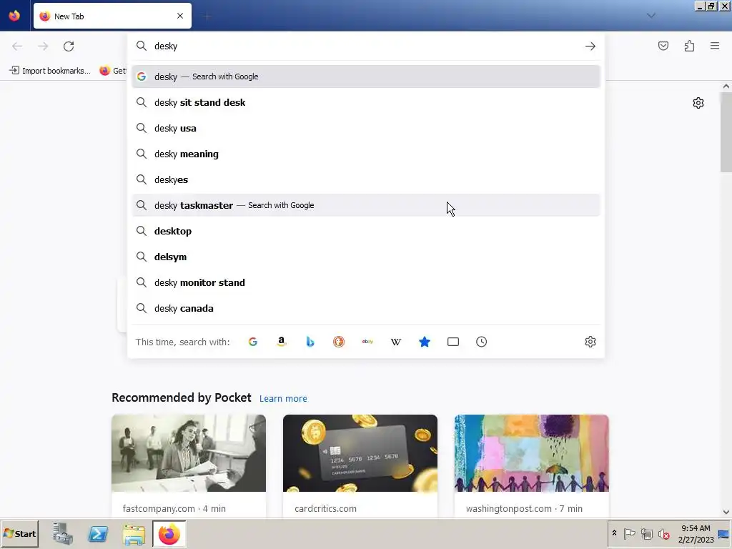The height and width of the screenshot is (549, 732).
Task: Select suggestion deskyes
Action: (366, 179)
